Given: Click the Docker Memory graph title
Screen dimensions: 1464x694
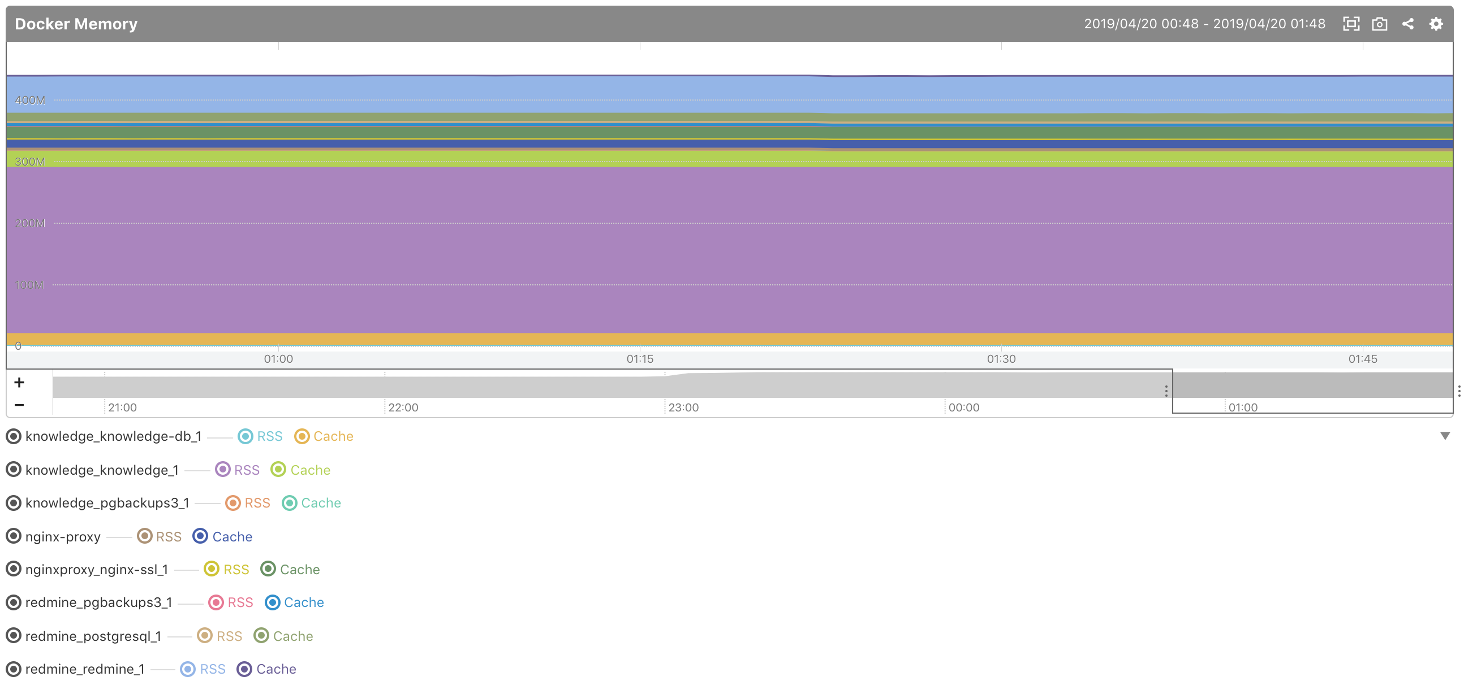Looking at the screenshot, I should pos(76,24).
